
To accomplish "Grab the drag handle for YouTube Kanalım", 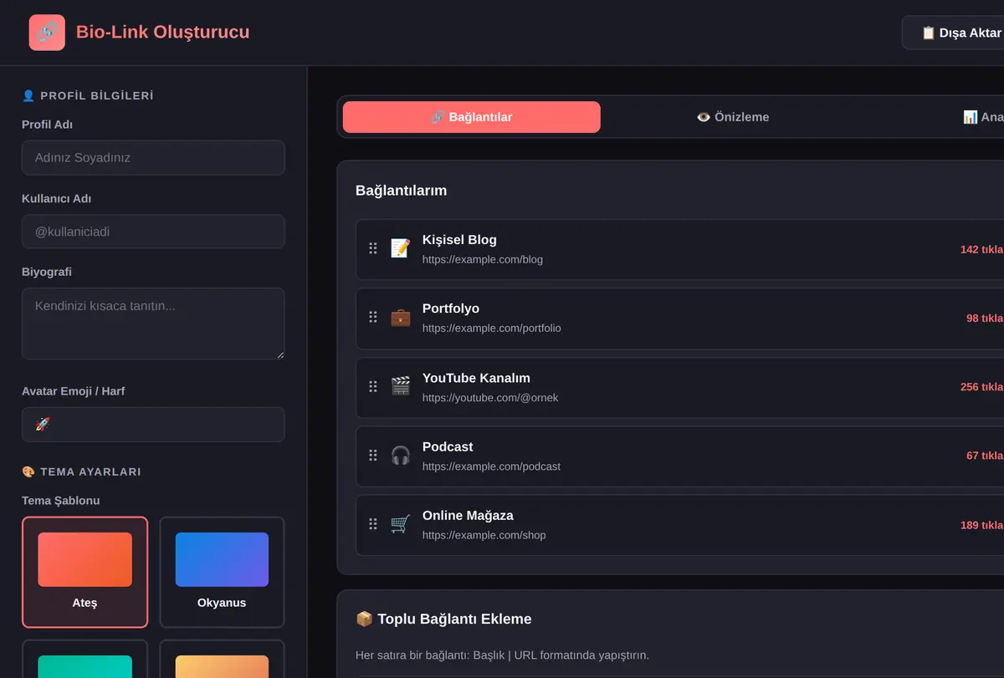I will point(373,386).
